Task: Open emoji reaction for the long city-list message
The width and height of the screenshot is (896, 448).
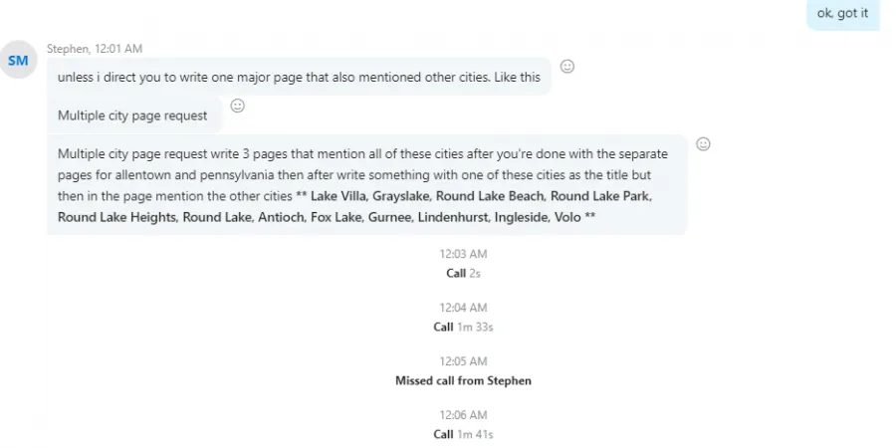Action: [703, 144]
